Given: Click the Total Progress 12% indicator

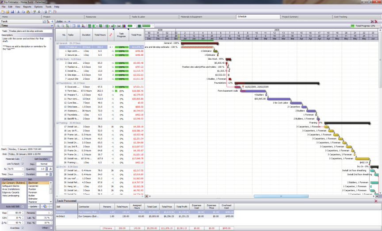Looking at the screenshot, I should 365,26.
